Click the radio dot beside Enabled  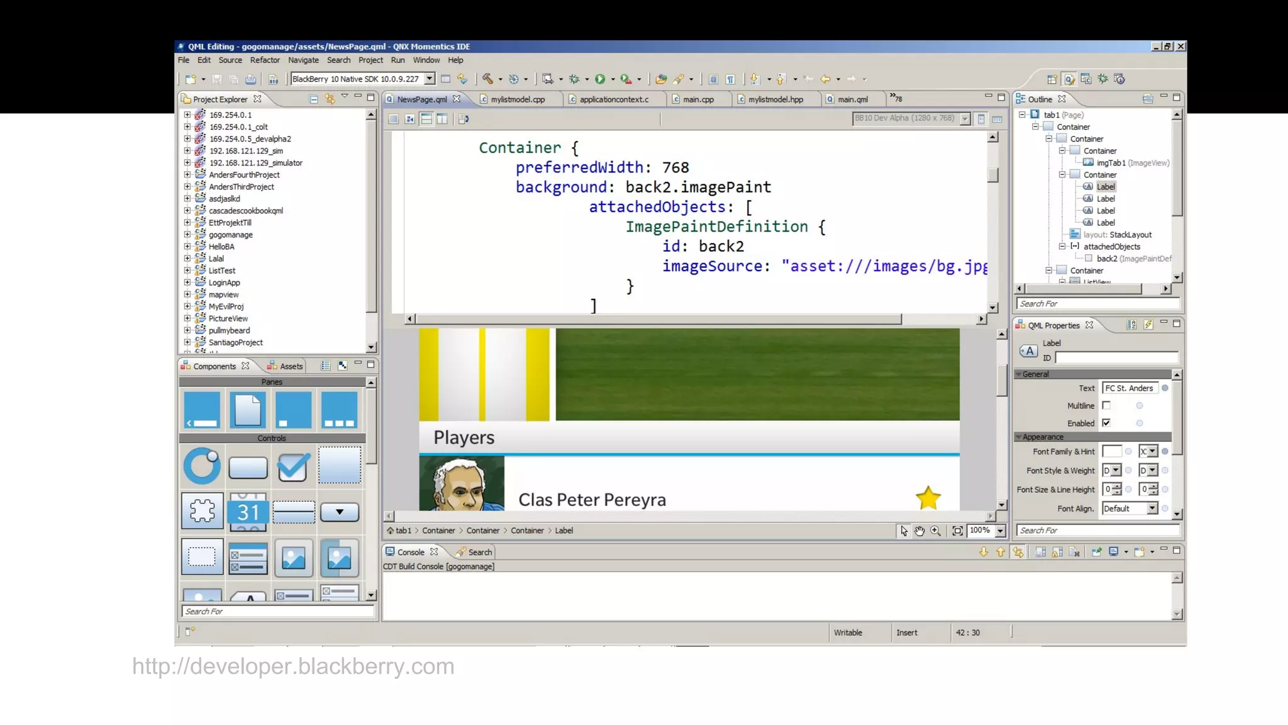tap(1140, 424)
